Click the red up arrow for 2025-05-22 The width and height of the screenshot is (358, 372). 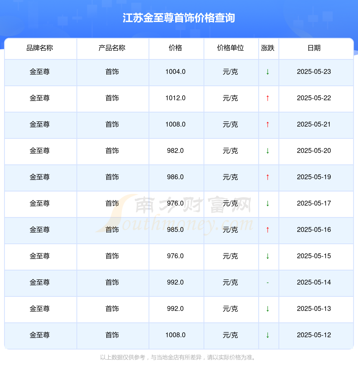[x=267, y=98]
